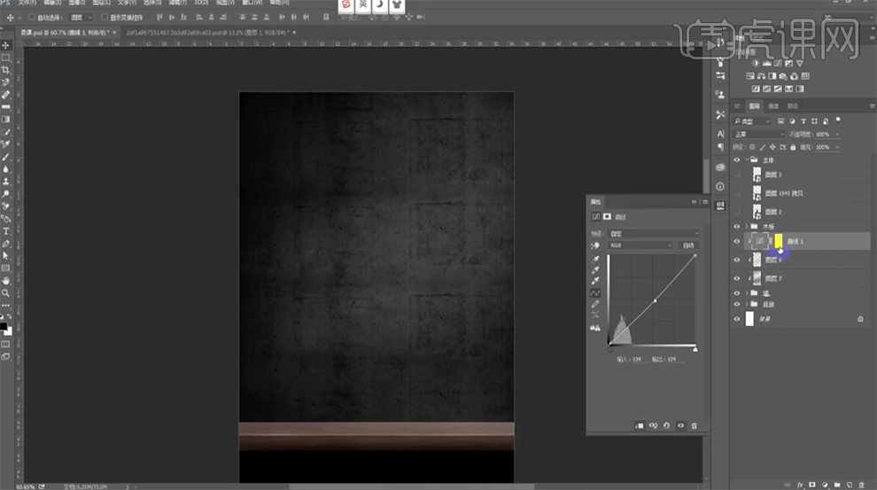Click the 自动 button in Curves
This screenshot has width=877, height=490.
tap(688, 245)
